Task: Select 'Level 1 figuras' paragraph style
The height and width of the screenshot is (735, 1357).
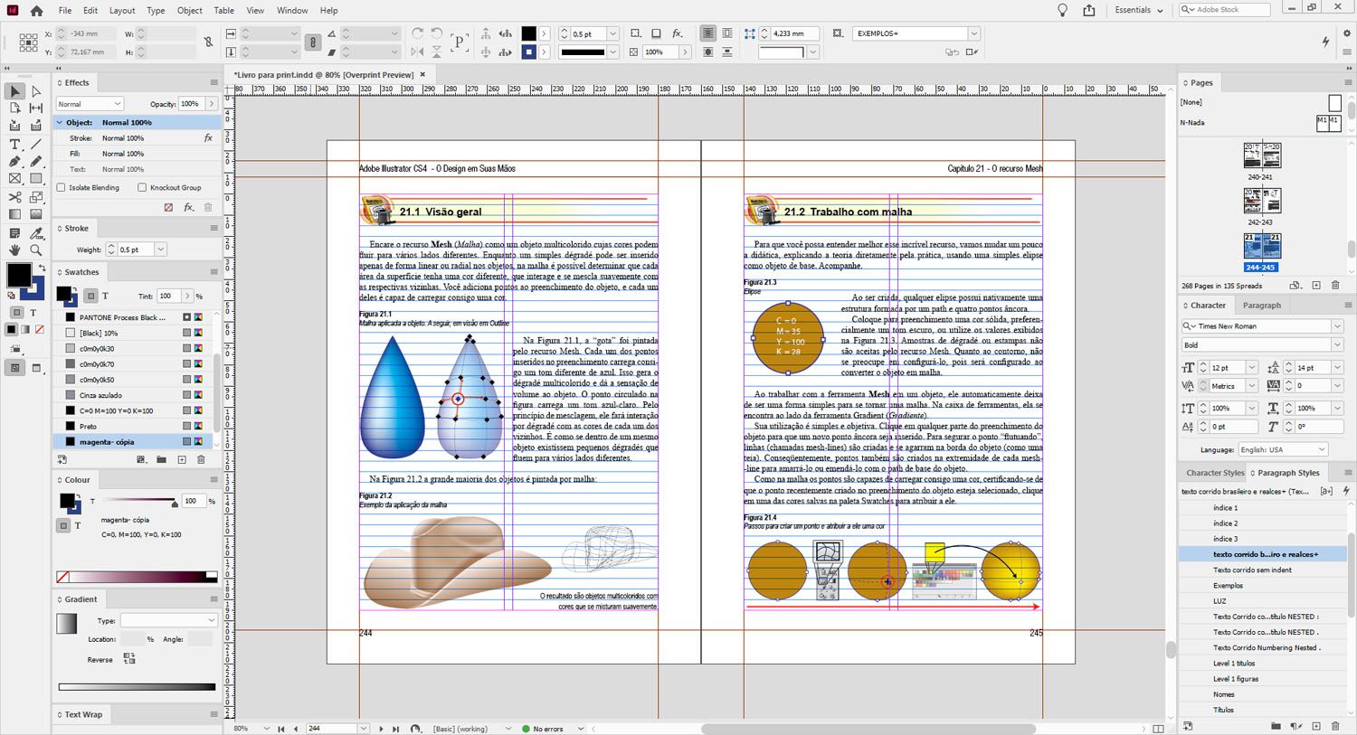Action: pyautogui.click(x=1236, y=679)
